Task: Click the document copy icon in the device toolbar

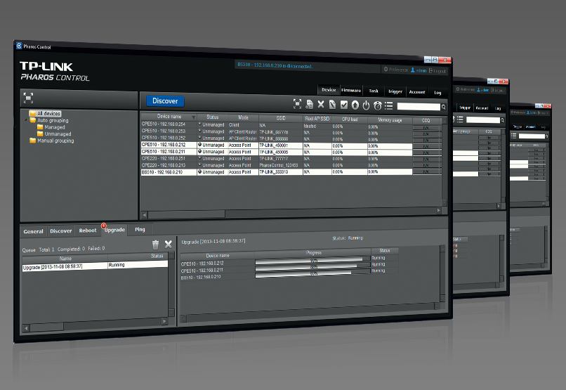Action: (310, 105)
